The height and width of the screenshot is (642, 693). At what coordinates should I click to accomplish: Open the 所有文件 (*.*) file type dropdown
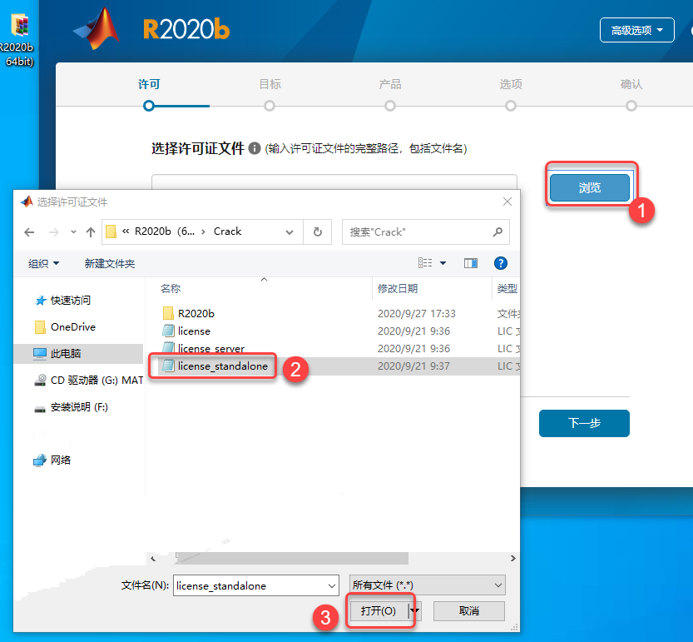coord(427,585)
